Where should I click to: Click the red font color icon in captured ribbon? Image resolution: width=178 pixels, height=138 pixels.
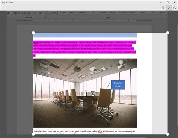pos(8,13)
